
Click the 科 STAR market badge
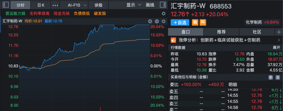point(203,22)
